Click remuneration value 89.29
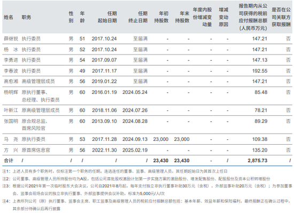The width and height of the screenshot is (294, 213). pyautogui.click(x=261, y=121)
